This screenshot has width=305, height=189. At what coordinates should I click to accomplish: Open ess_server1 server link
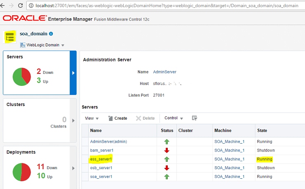click(x=101, y=159)
